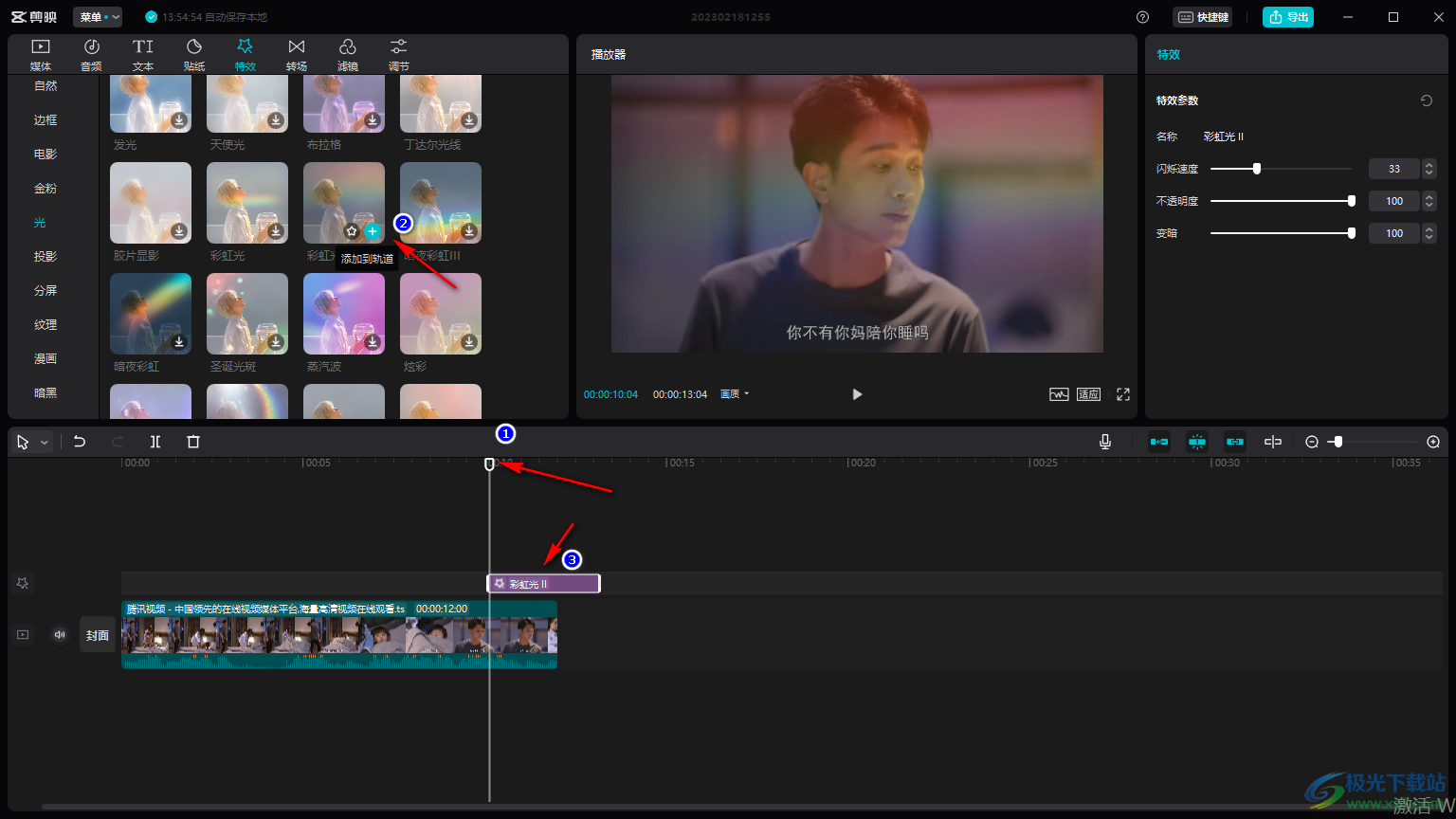Click the microphone record icon
This screenshot has height=819, width=1456.
click(x=1105, y=442)
